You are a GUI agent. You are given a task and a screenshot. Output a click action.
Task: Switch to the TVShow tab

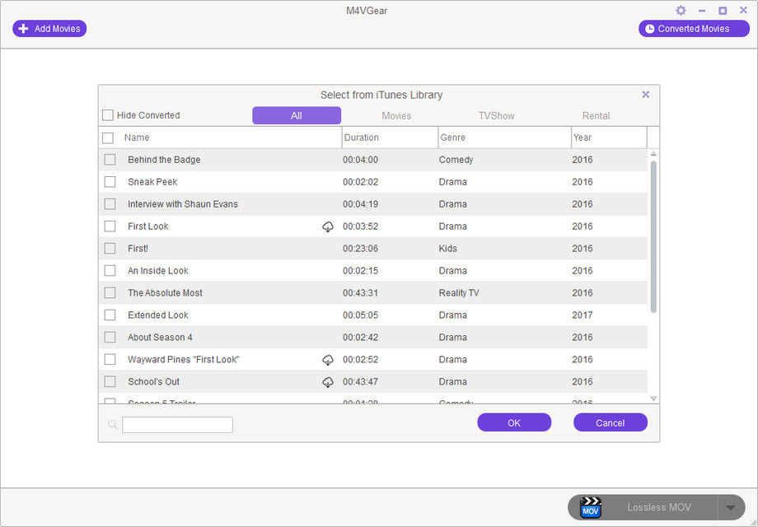[496, 116]
